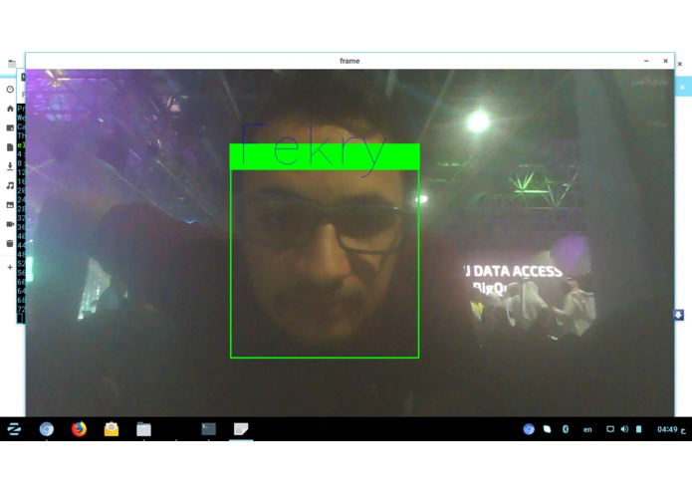
Task: Open the Files app in taskbar
Action: coord(143,429)
